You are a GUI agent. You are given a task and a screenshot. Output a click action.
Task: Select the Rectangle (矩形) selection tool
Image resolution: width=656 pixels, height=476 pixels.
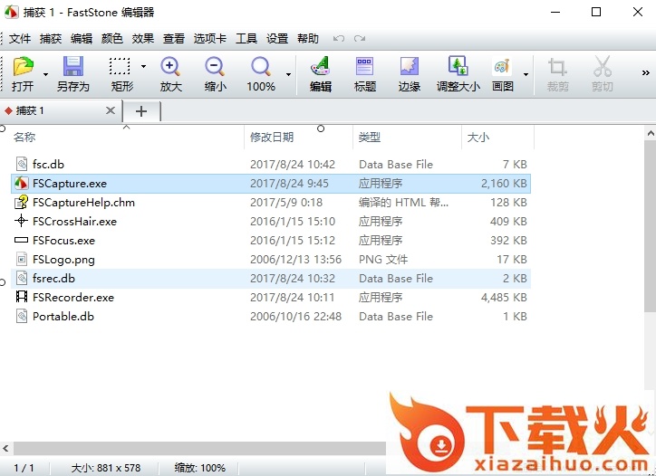click(x=121, y=67)
